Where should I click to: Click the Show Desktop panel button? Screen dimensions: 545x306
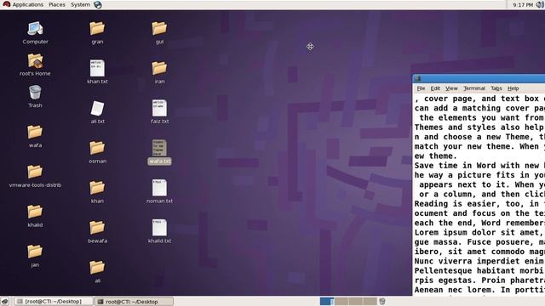(x=5, y=302)
